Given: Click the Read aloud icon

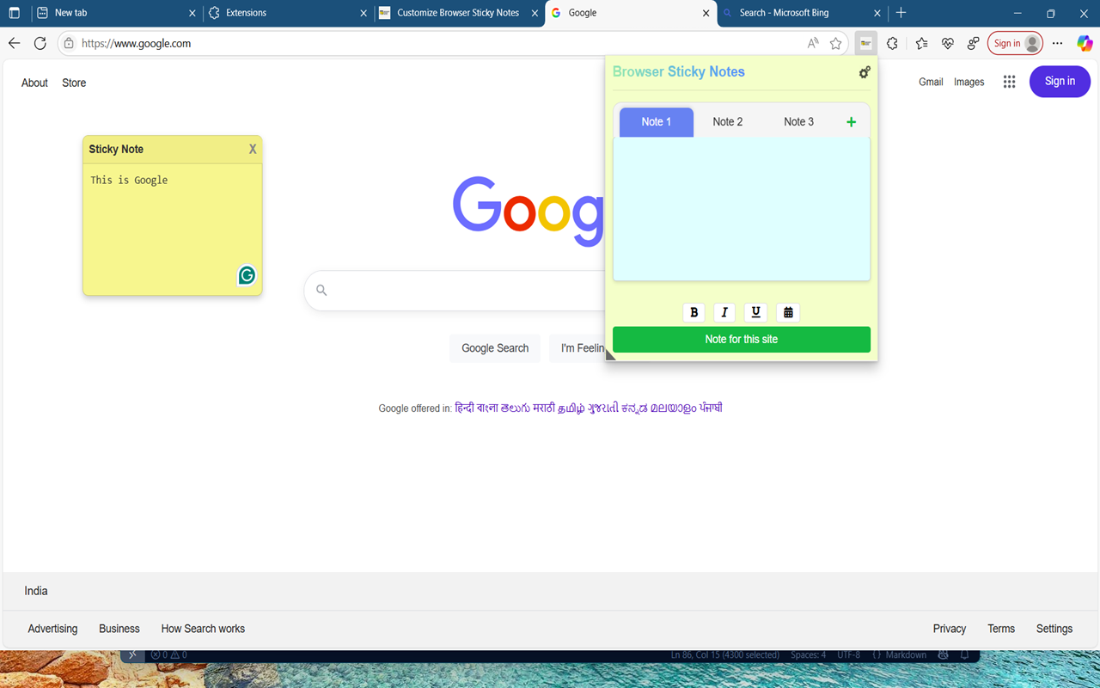Looking at the screenshot, I should (x=813, y=43).
